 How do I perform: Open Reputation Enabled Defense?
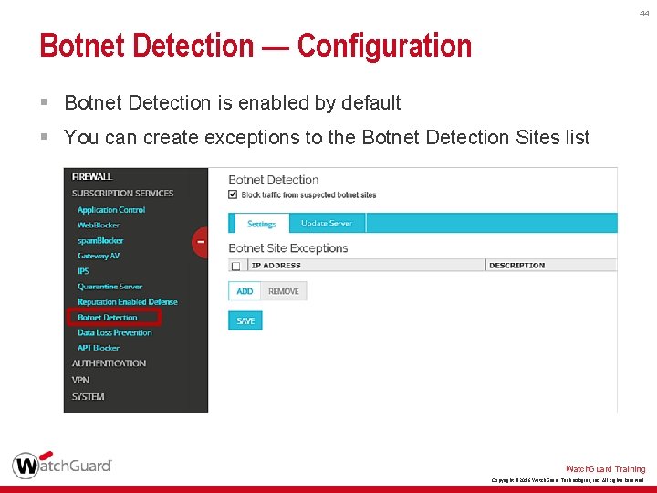(128, 302)
